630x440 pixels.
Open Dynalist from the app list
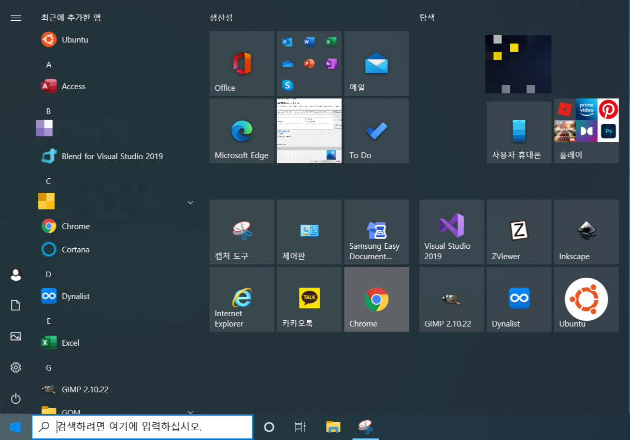coord(117,296)
